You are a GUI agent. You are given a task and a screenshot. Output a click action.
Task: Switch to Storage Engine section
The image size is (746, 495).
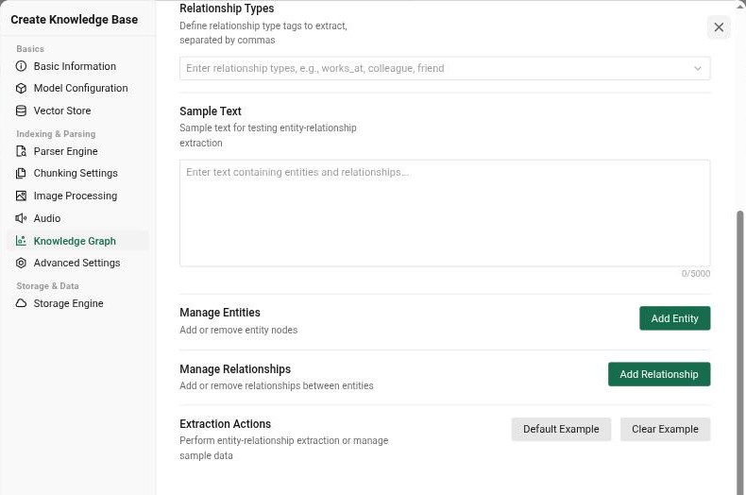click(x=77, y=303)
